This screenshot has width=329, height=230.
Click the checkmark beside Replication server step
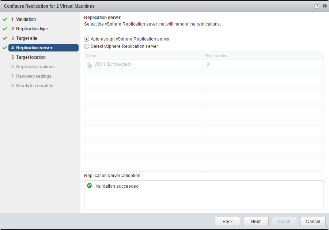click(5, 48)
